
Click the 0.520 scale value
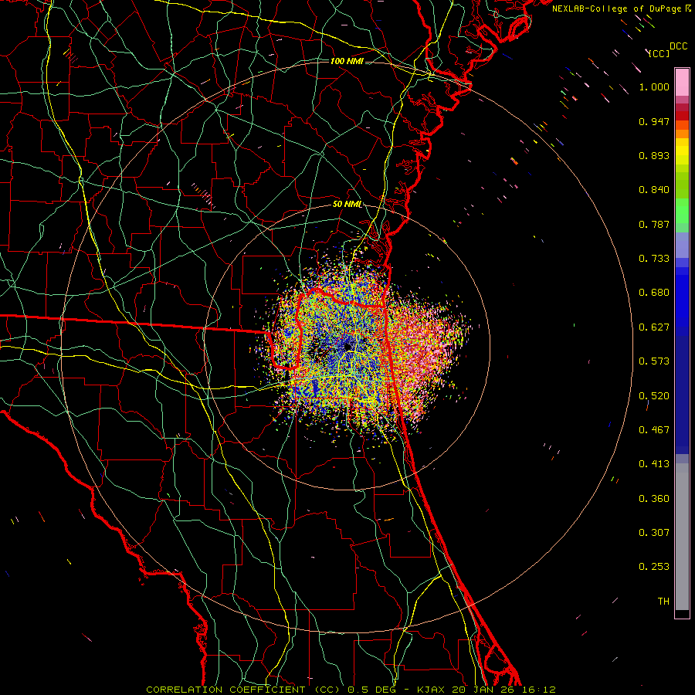654,396
